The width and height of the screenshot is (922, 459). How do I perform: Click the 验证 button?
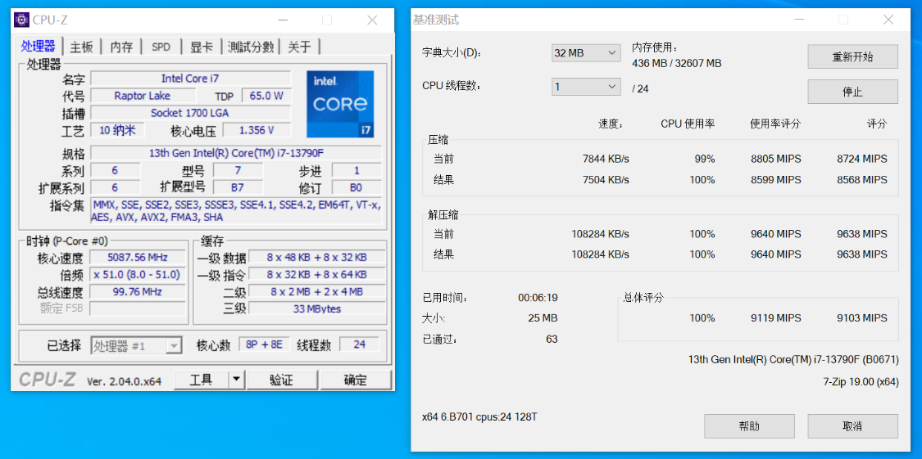click(x=281, y=380)
